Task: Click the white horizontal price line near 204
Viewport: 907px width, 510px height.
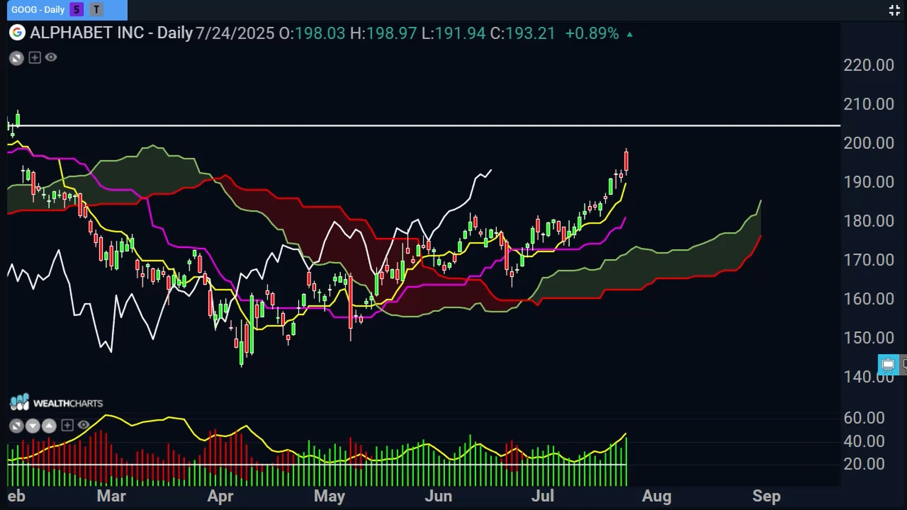Action: tap(424, 126)
